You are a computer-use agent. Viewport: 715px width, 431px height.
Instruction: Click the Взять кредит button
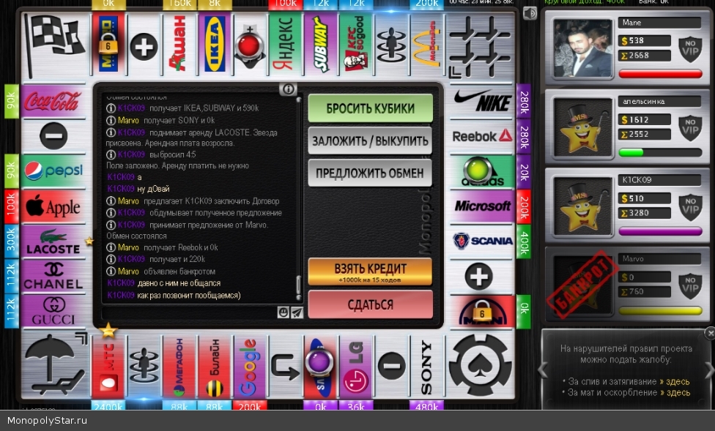(x=370, y=271)
